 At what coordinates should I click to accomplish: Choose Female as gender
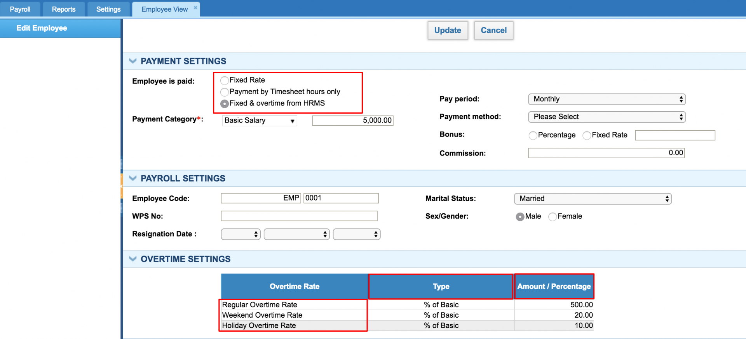[x=553, y=217]
